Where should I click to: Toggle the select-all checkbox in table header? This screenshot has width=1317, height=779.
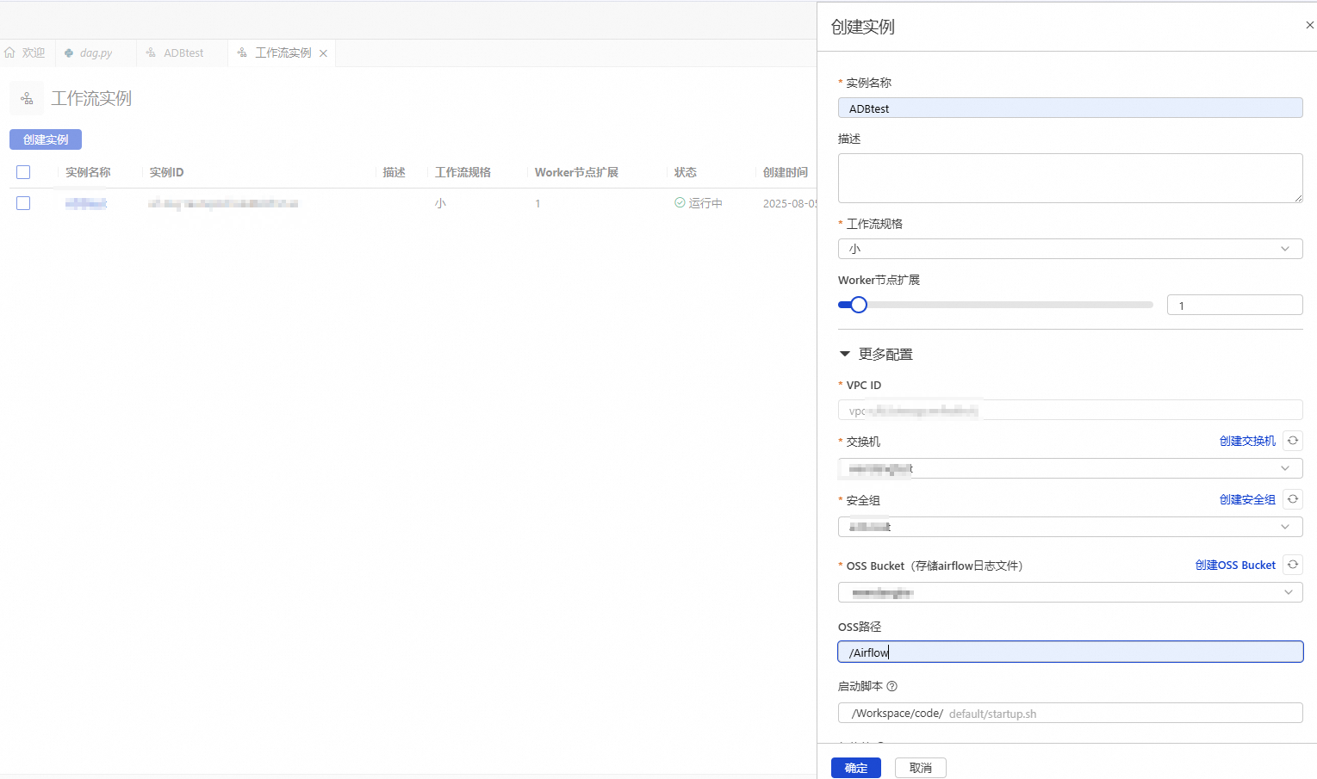coord(23,172)
